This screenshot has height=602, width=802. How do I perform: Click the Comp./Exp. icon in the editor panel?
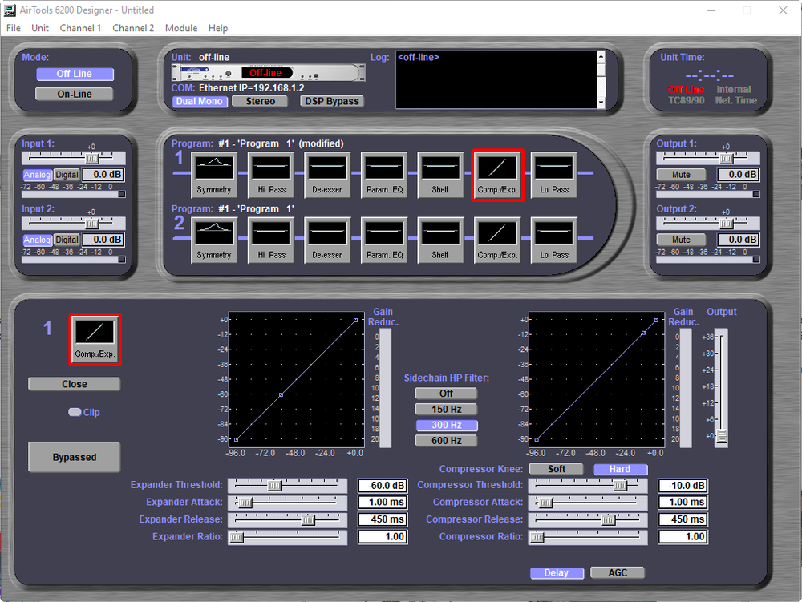point(95,340)
